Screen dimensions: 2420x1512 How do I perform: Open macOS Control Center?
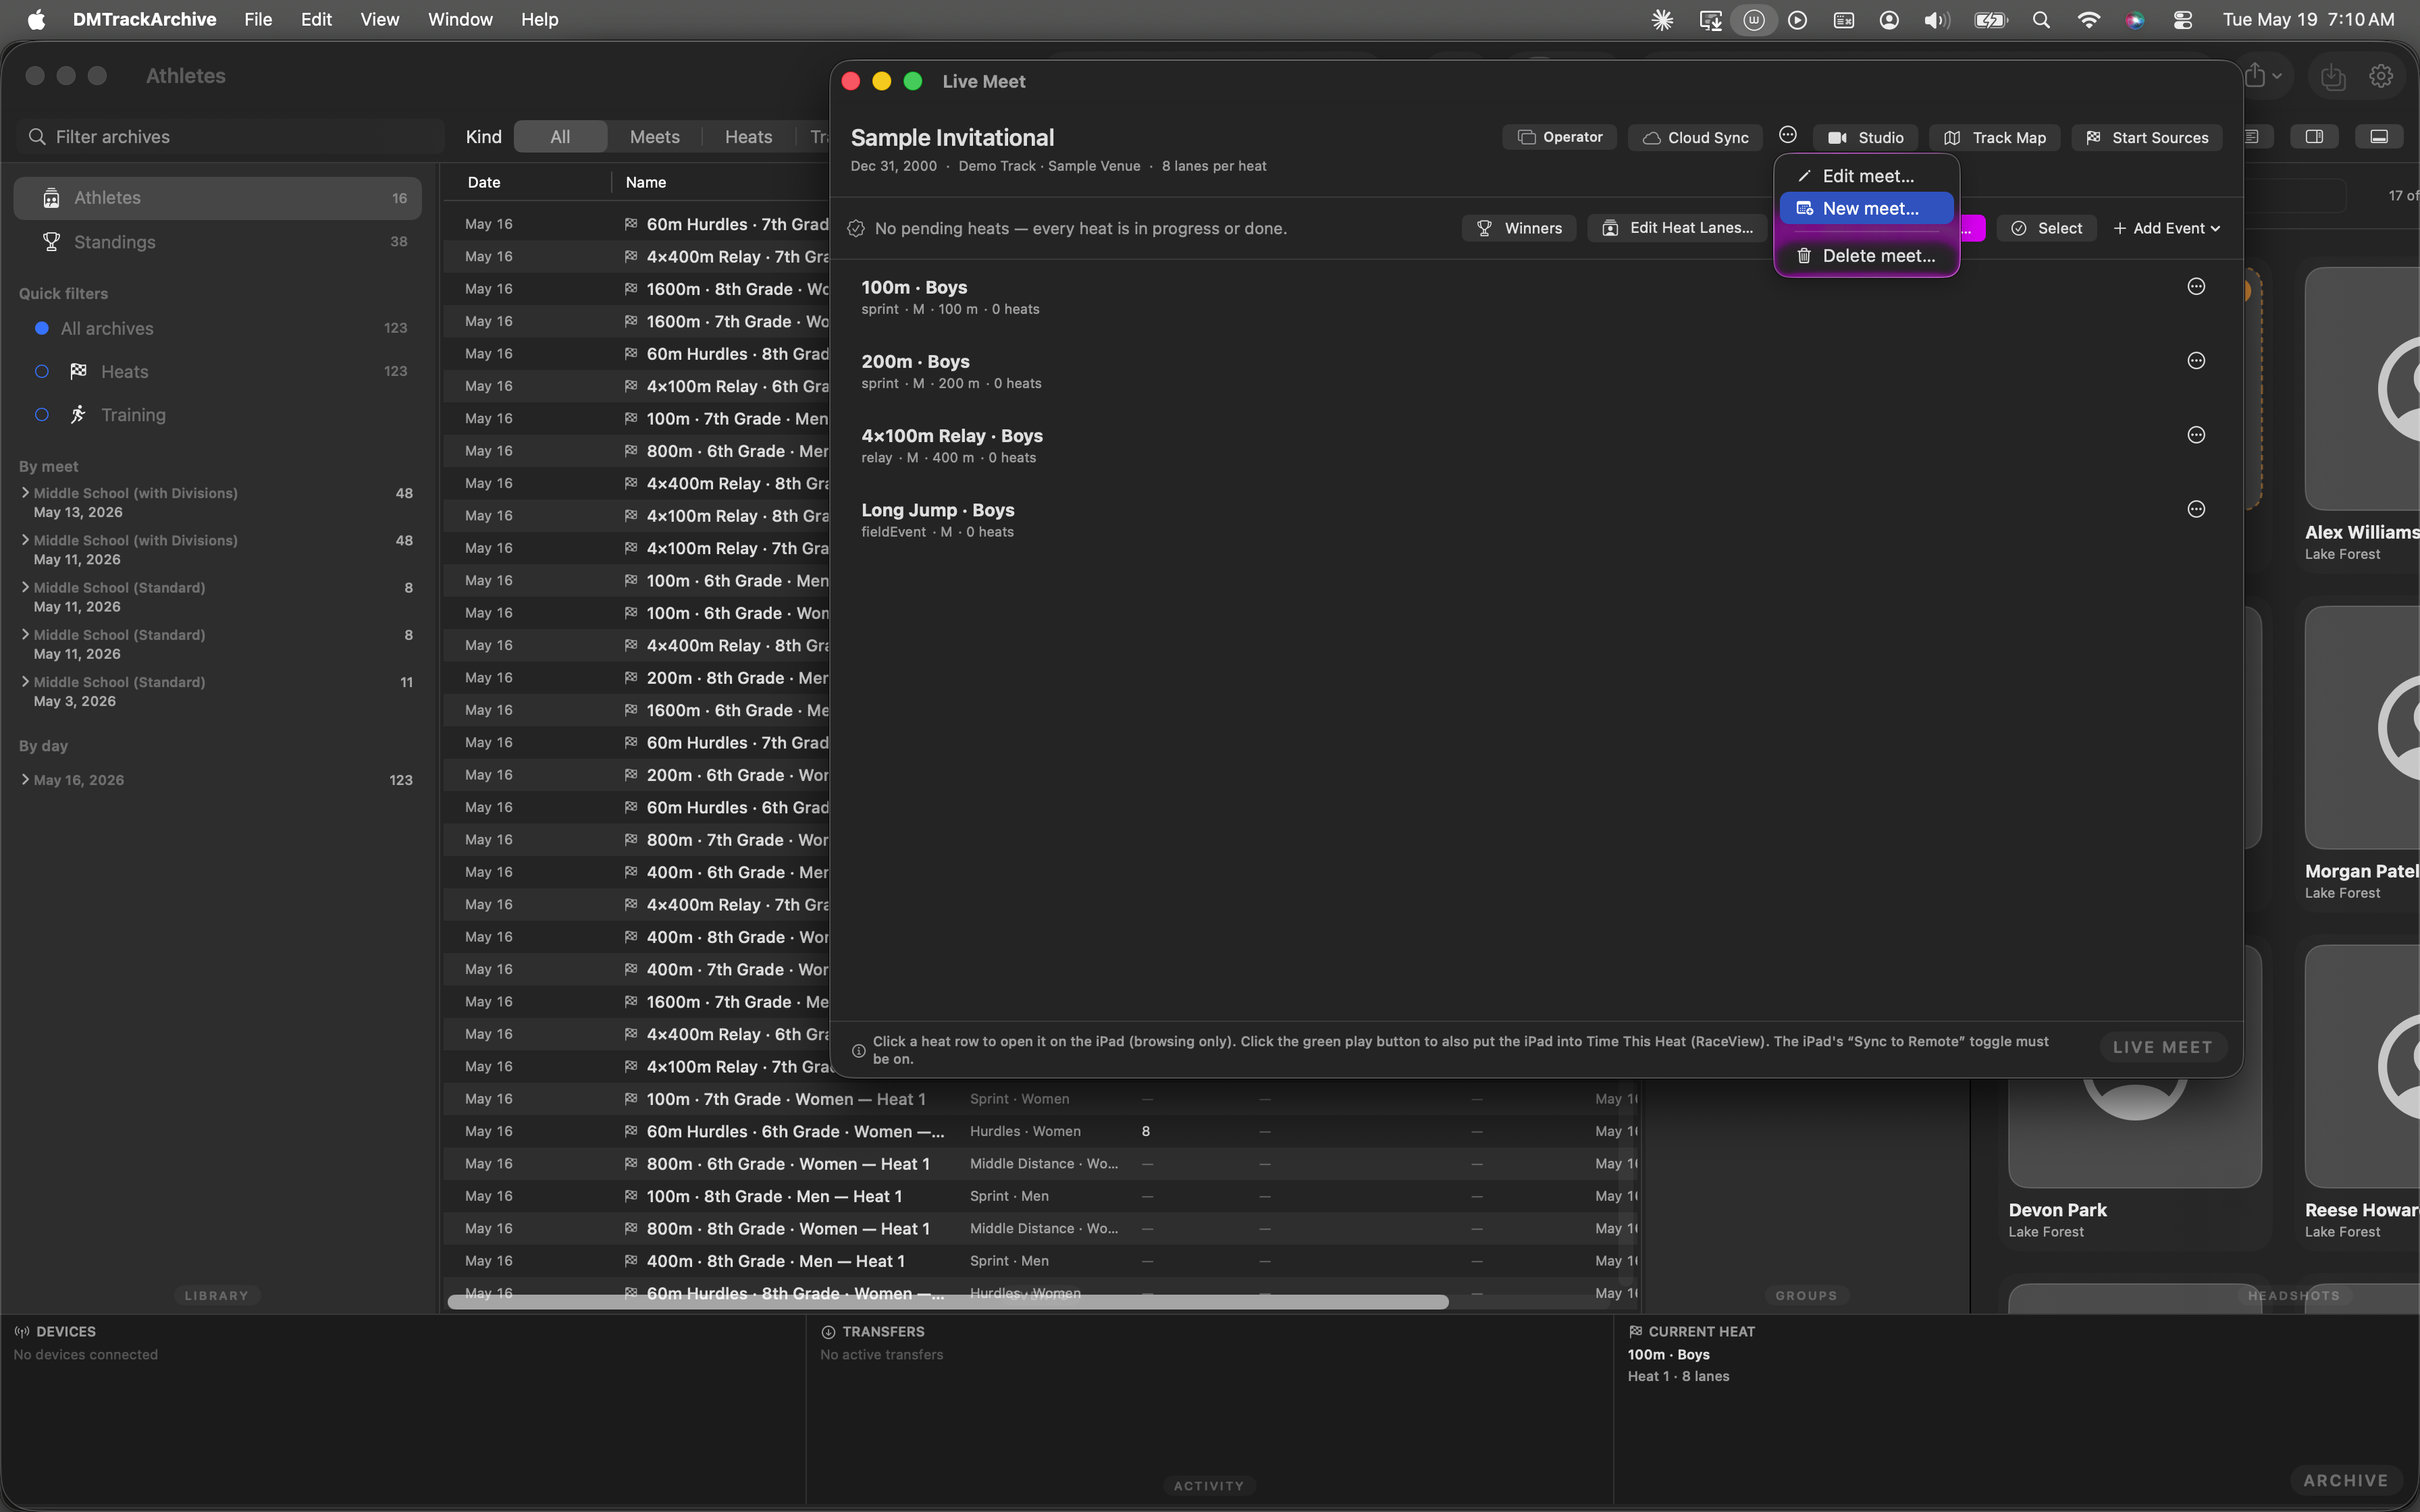pos(2183,20)
